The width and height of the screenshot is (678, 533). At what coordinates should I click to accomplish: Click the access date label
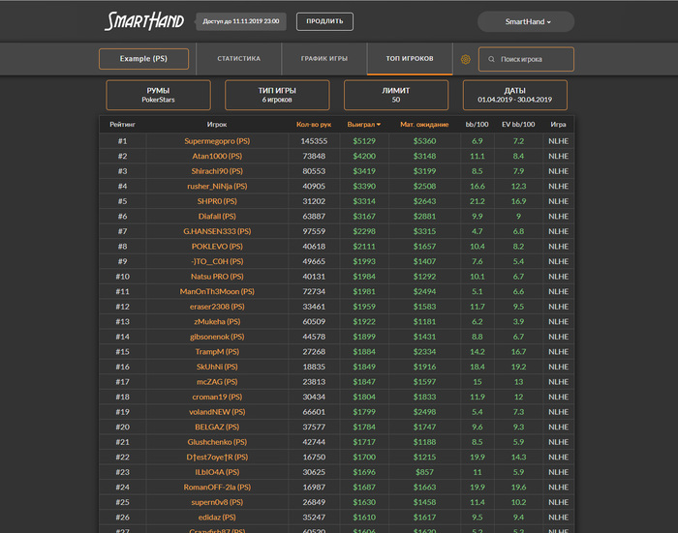(x=241, y=21)
